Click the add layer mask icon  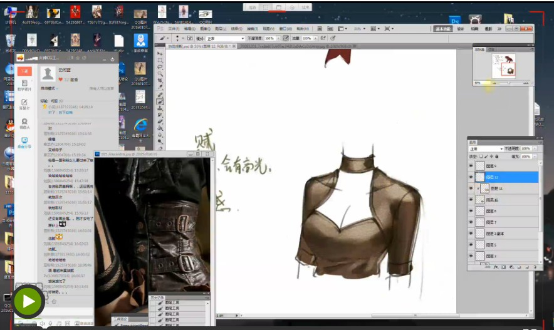pyautogui.click(x=504, y=267)
